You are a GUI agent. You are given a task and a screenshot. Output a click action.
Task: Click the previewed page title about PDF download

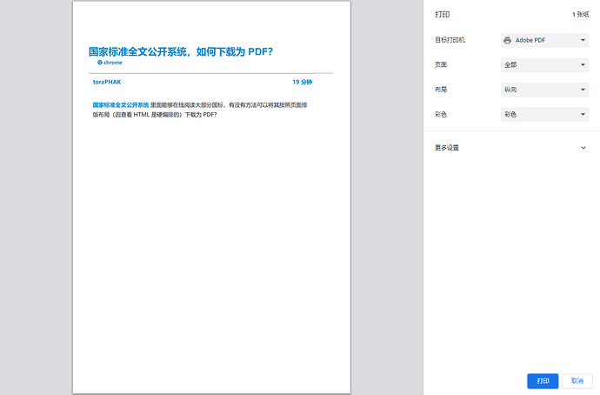pos(181,51)
